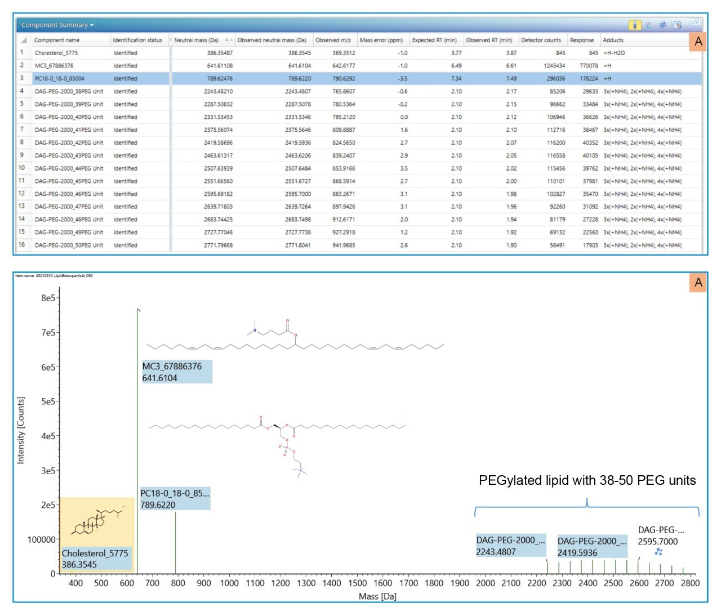Click the hash (#) numbering toolbar icon
Viewport: 721px width, 616px height.
pyautogui.click(x=663, y=25)
